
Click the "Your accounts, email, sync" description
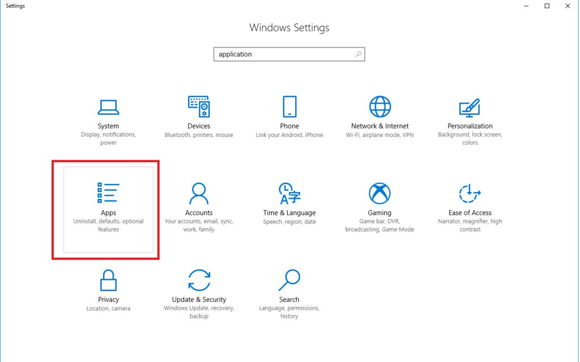[199, 225]
